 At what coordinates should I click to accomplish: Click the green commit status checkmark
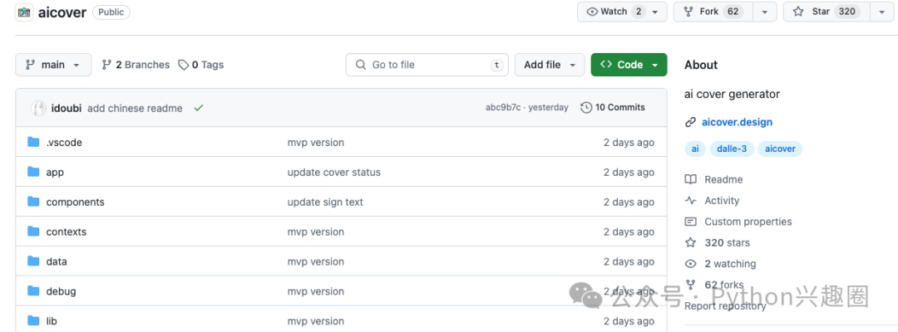pyautogui.click(x=199, y=108)
